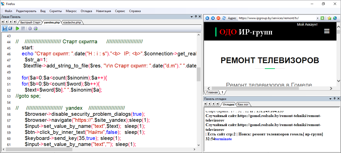Run the script with green play button
This screenshot has height=153, width=341.
(17, 28)
